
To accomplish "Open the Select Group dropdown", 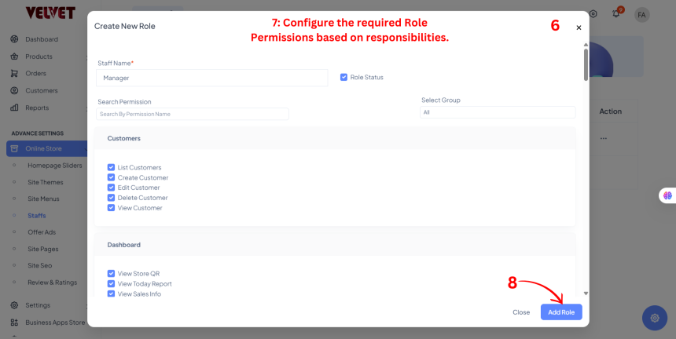I will tap(497, 112).
